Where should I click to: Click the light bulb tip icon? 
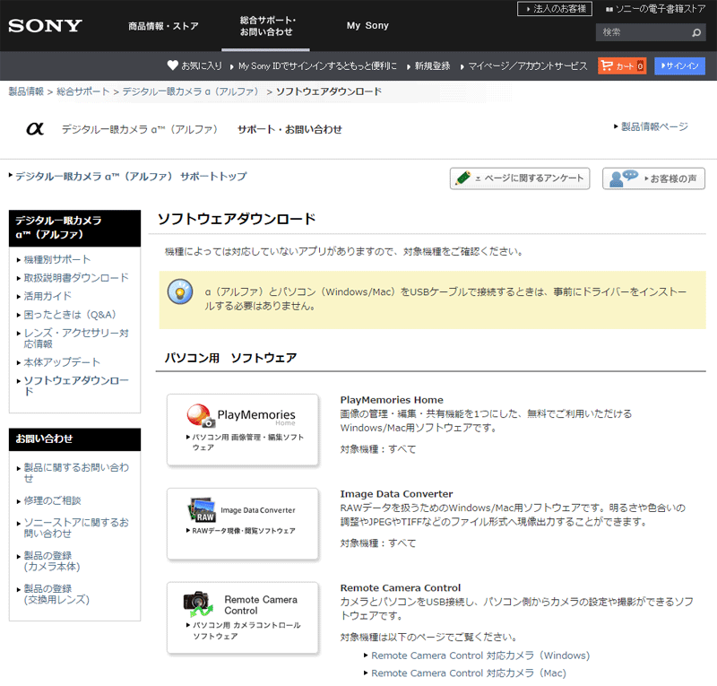(x=180, y=291)
